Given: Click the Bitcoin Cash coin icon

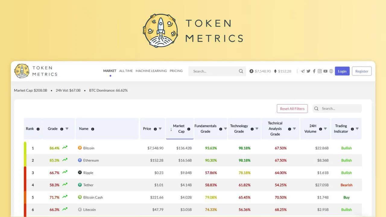Looking at the screenshot, I should click(80, 197).
